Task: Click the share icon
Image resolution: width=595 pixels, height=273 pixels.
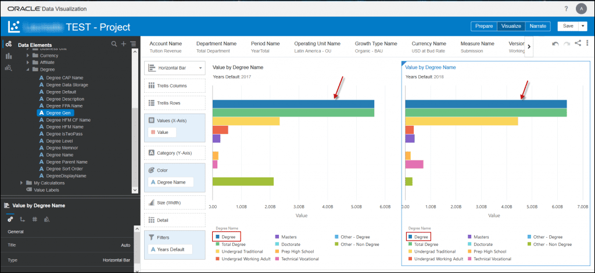Action: click(x=578, y=43)
